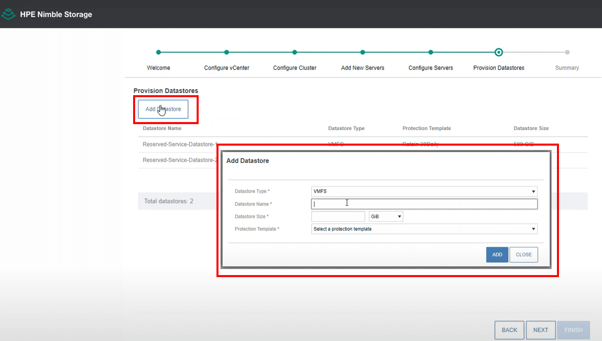
Task: Open the GiB size unit dropdown
Action: 386,216
